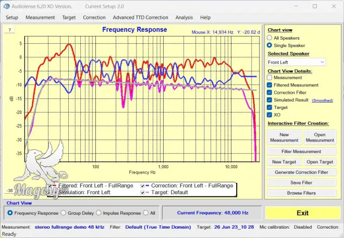Click the Ready status bar text
The image size is (344, 238).
(9, 234)
